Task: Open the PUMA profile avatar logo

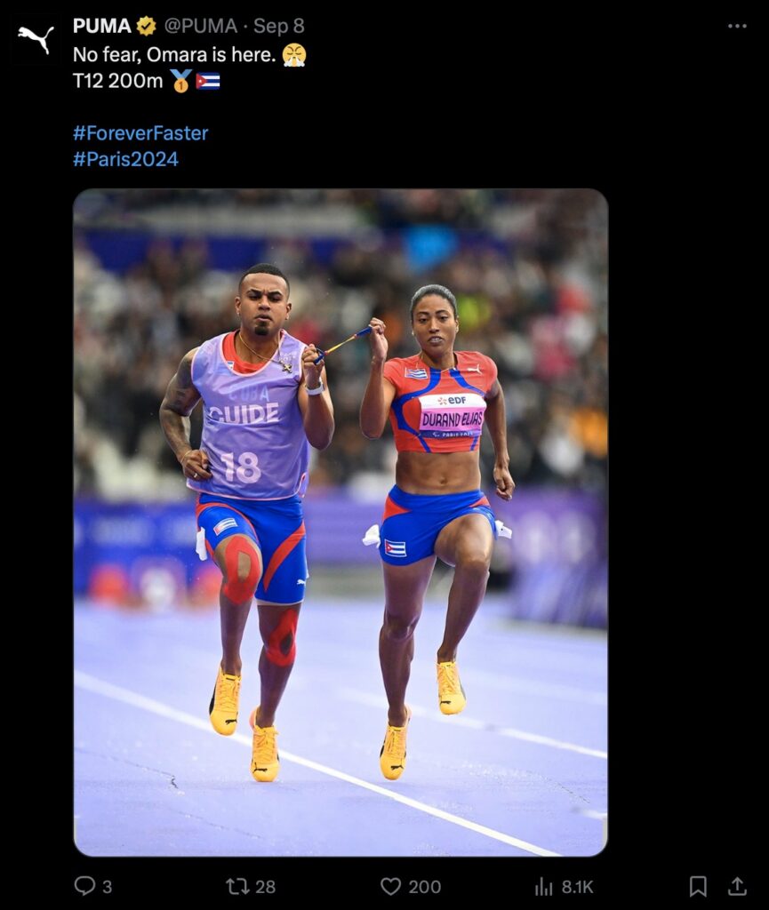Action: (36, 40)
